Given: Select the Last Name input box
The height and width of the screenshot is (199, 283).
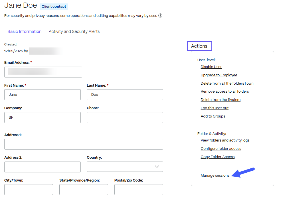Looking at the screenshot, I should (125, 95).
